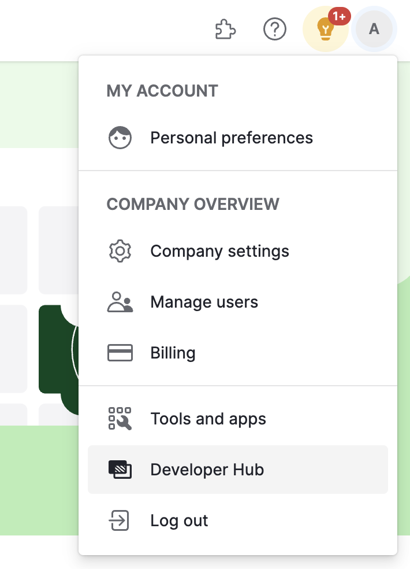Click the Developer Hub window icon
Viewport: 410px width, 569px height.
[x=120, y=470]
